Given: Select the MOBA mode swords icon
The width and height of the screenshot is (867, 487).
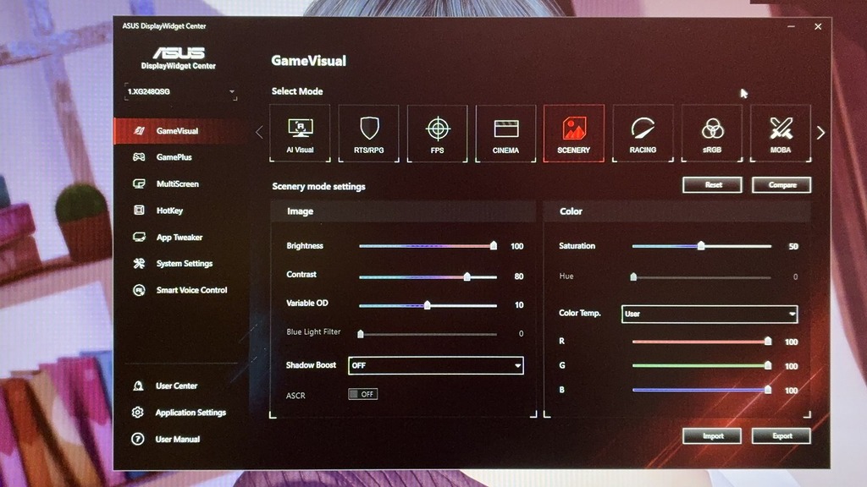Looking at the screenshot, I should (x=780, y=133).
